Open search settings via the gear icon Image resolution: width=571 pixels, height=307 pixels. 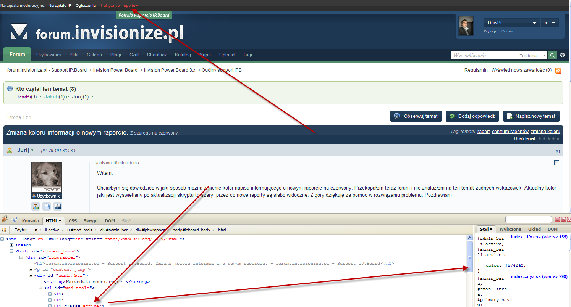pyautogui.click(x=562, y=55)
